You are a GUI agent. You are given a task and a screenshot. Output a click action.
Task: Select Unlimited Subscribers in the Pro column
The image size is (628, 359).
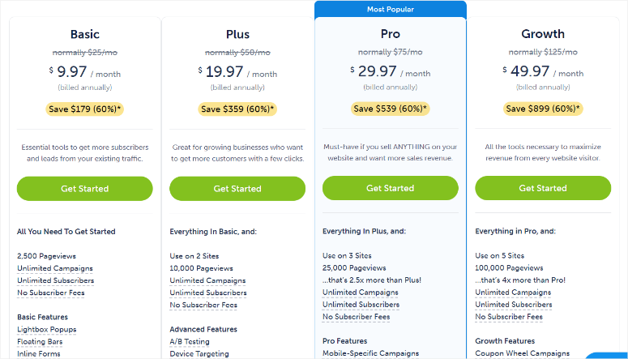click(x=361, y=305)
